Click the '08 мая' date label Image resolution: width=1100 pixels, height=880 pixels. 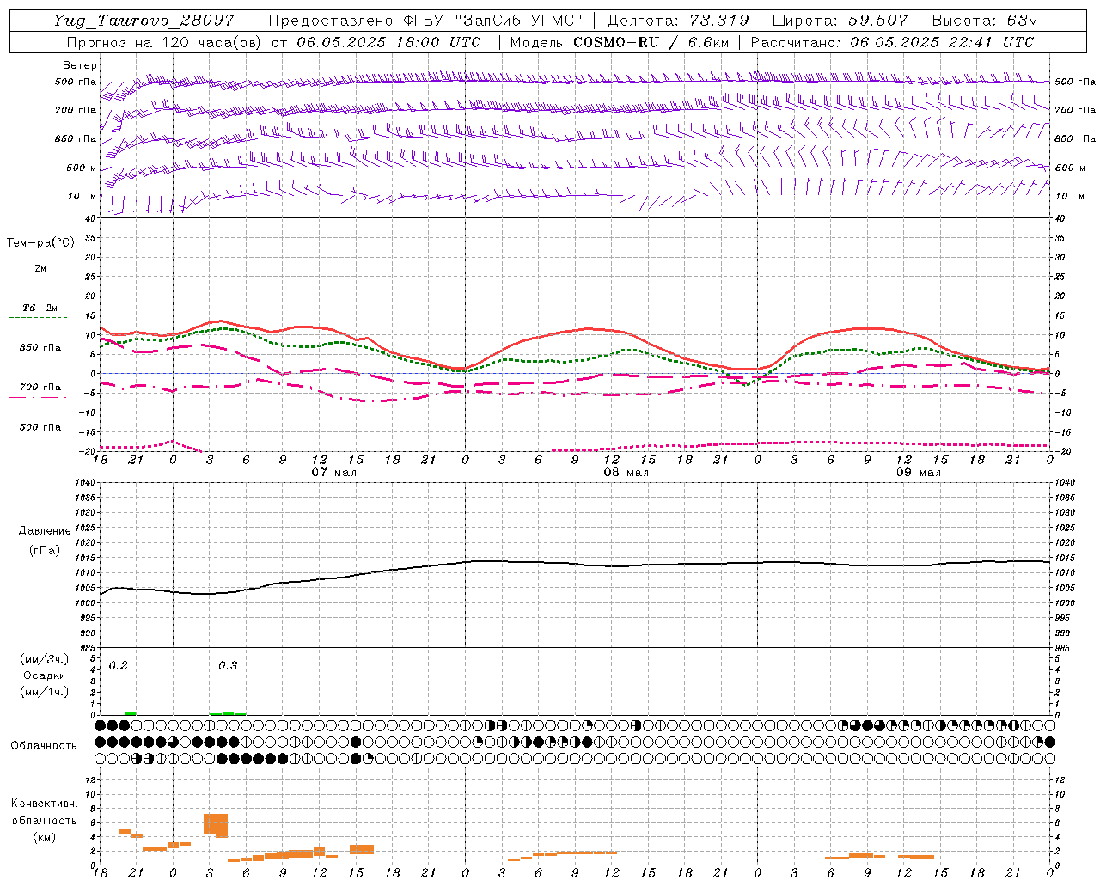tap(626, 473)
